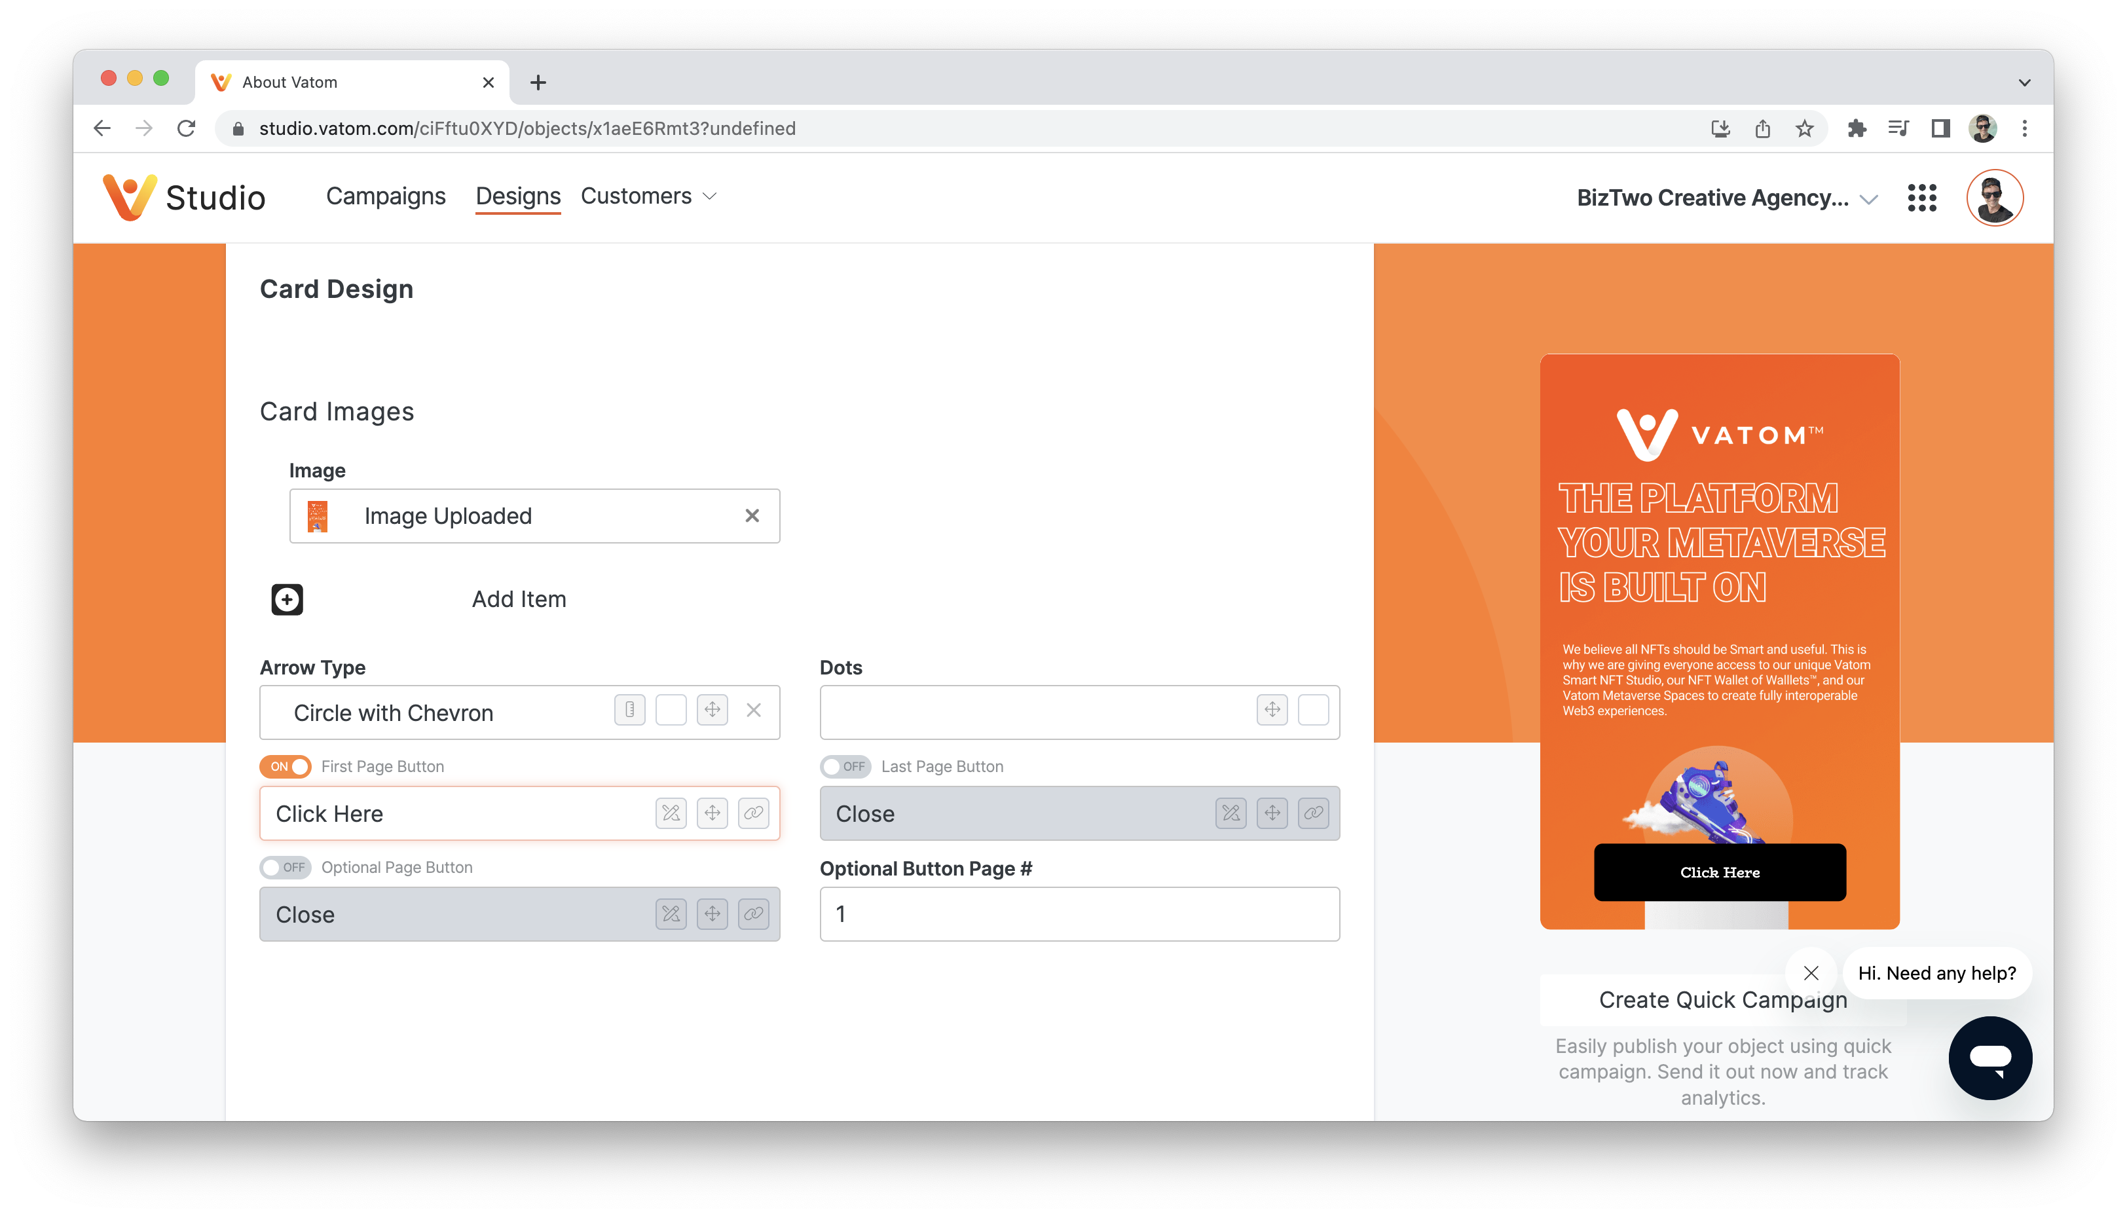2127x1218 pixels.
Task: Open the user profile avatar in Studio header
Action: 1994,198
